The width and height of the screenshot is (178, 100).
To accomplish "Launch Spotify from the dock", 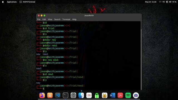I will (128, 95).
